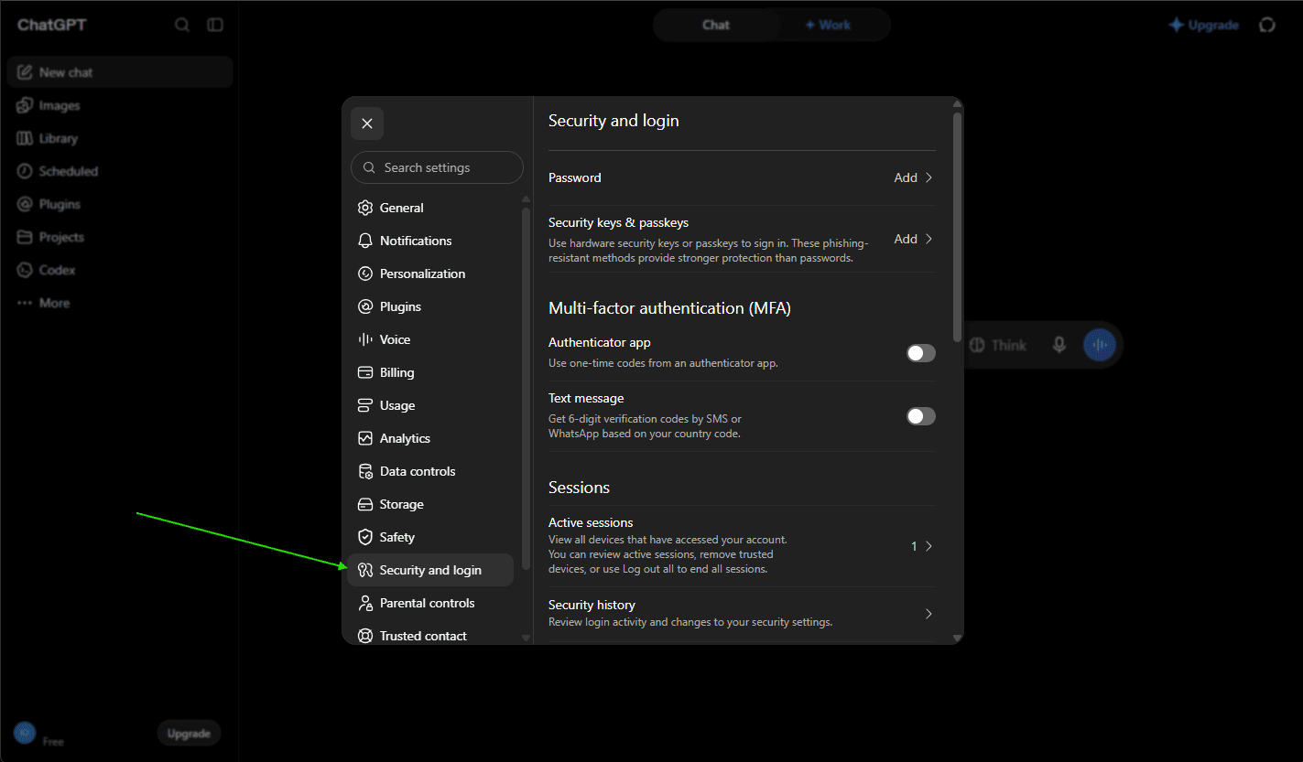Start voice mode with the blue waveform button

[x=1100, y=345]
